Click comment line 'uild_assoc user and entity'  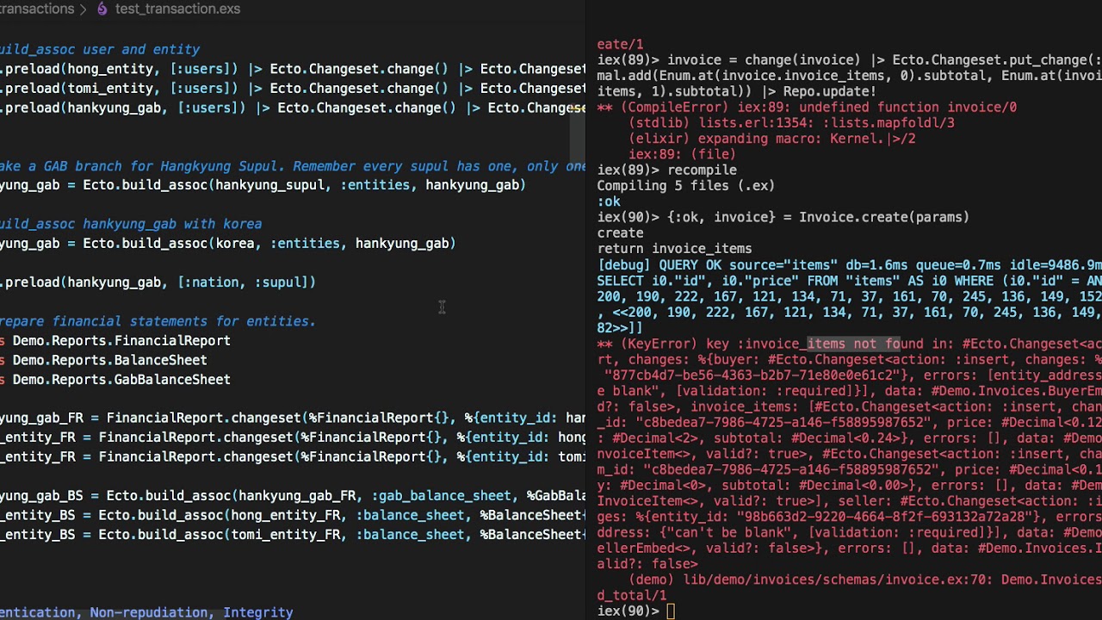tap(100, 50)
